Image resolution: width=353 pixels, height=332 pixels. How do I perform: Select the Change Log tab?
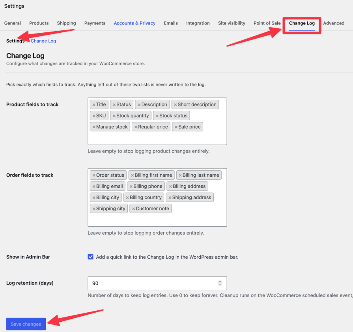tap(302, 23)
